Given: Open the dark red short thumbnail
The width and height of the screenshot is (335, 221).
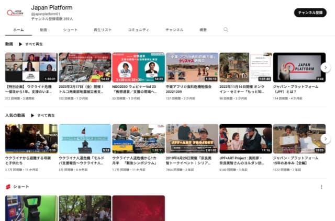Looking at the screenshot, I should 139,208.
